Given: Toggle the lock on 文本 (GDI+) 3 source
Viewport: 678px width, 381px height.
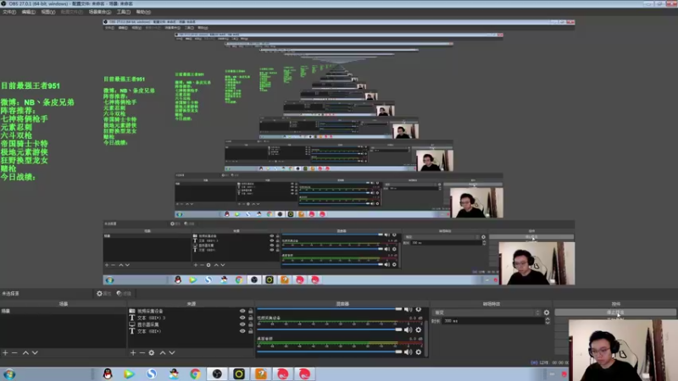Looking at the screenshot, I should 250,317.
